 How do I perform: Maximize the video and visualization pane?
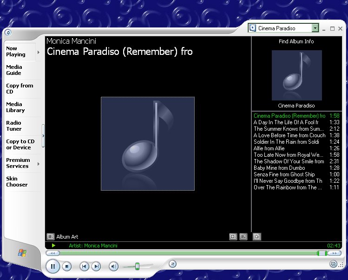click(x=243, y=237)
